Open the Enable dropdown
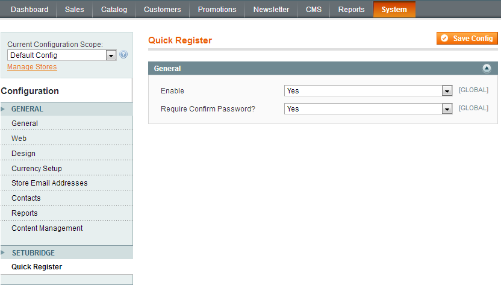Viewport: 501px width, 285px height. coord(368,91)
